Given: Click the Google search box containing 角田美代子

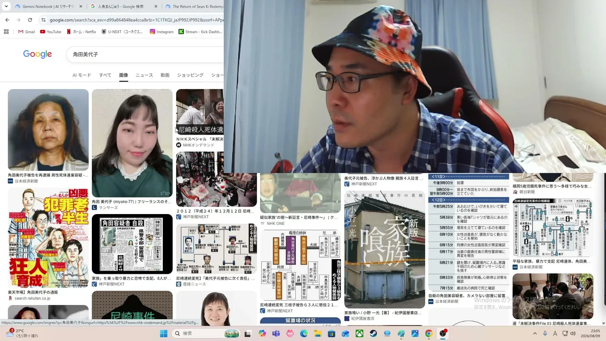Looking at the screenshot, I should pyautogui.click(x=145, y=54).
